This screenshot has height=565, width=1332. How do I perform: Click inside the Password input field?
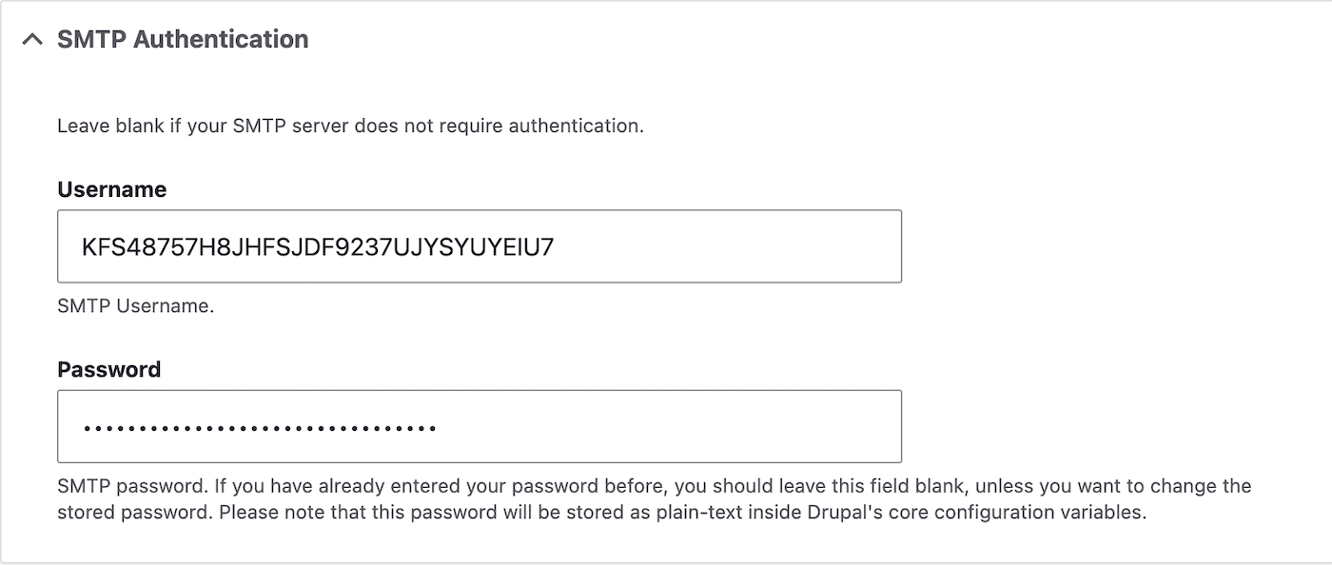click(476, 426)
